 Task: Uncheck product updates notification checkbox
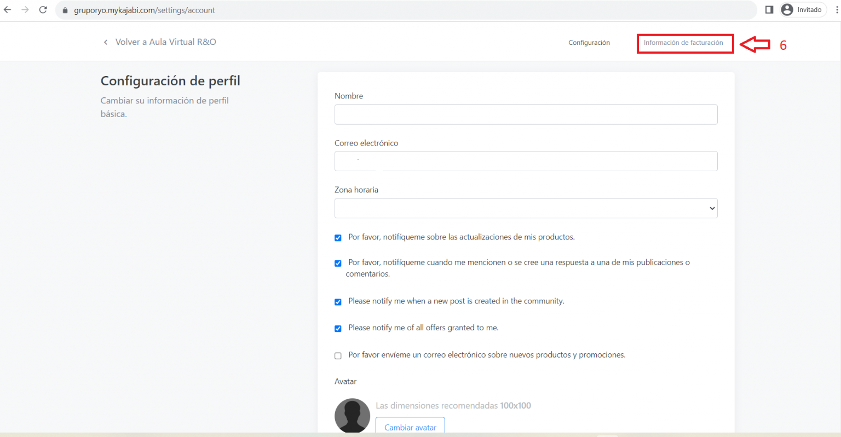[338, 238]
